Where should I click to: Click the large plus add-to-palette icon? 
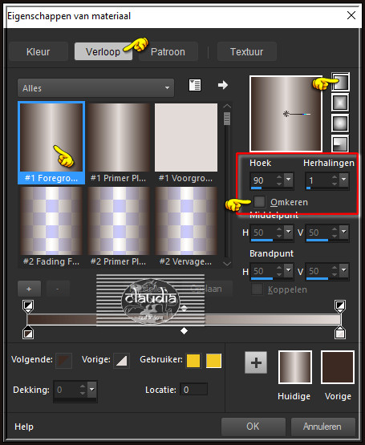click(x=256, y=362)
